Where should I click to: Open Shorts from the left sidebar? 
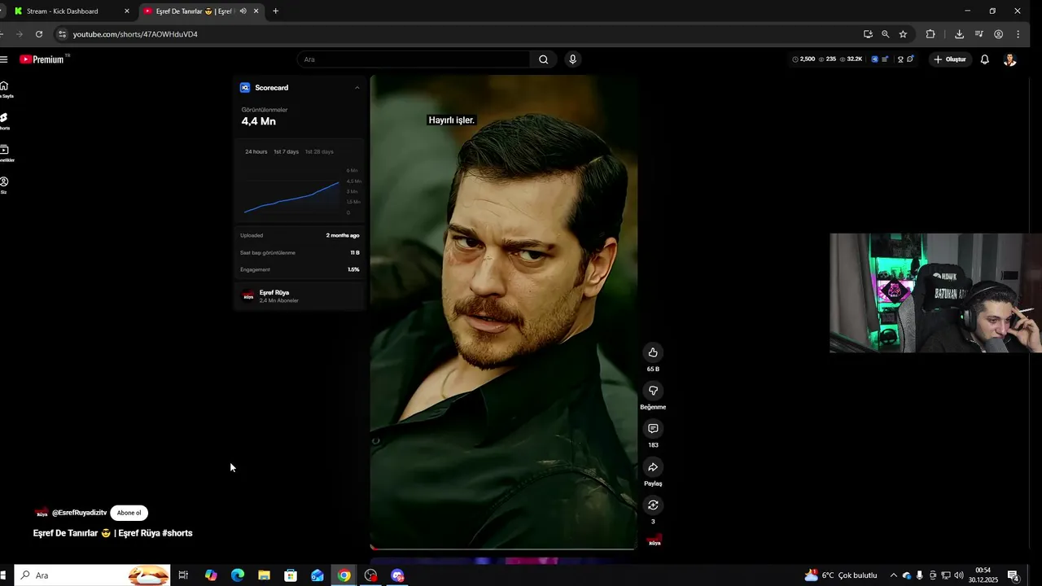click(x=4, y=121)
